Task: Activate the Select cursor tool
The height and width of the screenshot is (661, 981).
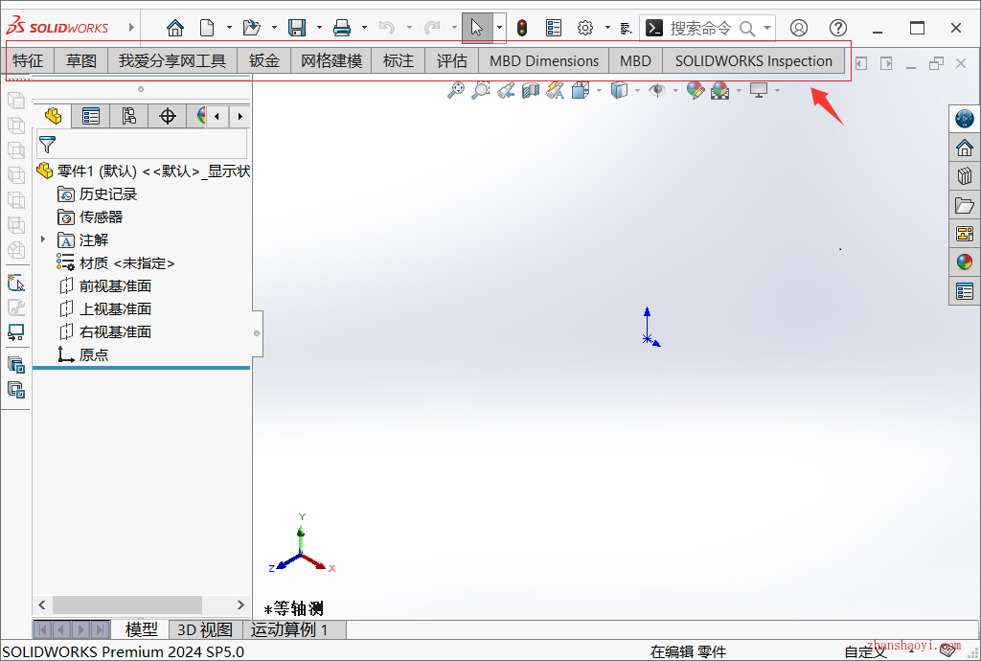Action: pos(477,28)
